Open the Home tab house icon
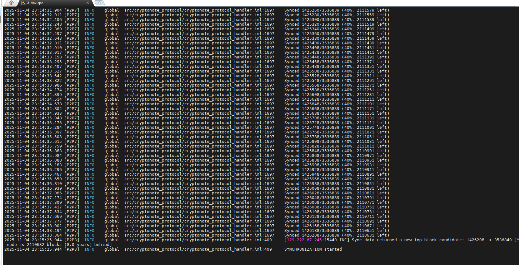 [x=11, y=3]
